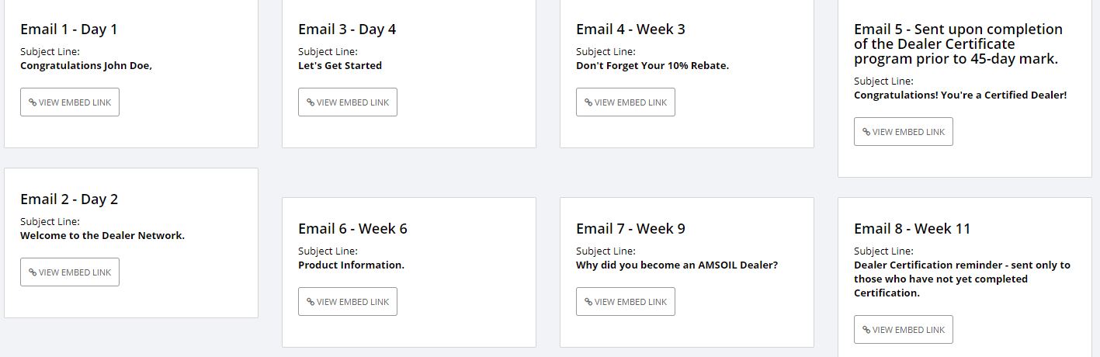
Task: View embed link for Congratulations John Doe email
Action: (x=70, y=102)
